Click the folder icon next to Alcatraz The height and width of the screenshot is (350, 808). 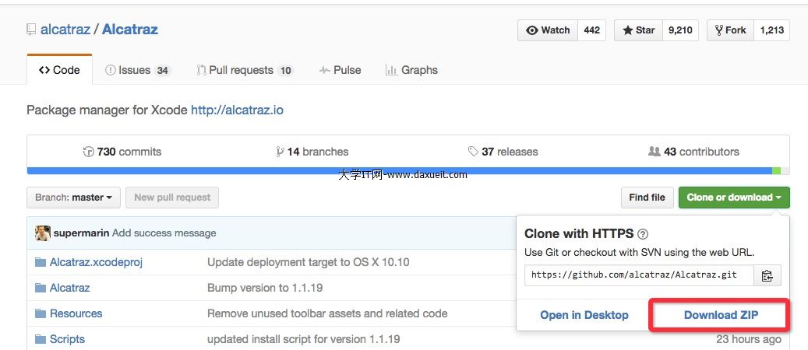41,288
